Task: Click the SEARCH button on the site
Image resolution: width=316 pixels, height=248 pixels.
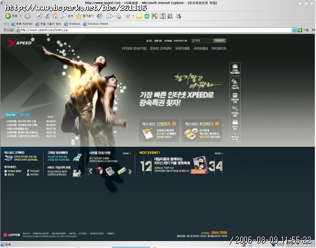Action: [x=219, y=40]
